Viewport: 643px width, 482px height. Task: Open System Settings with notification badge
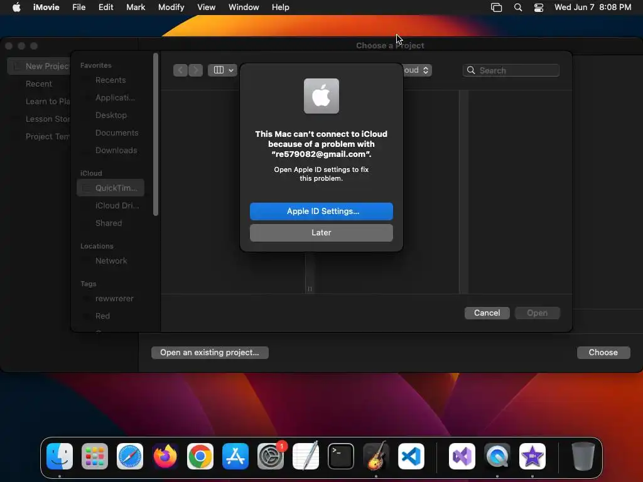tap(271, 456)
